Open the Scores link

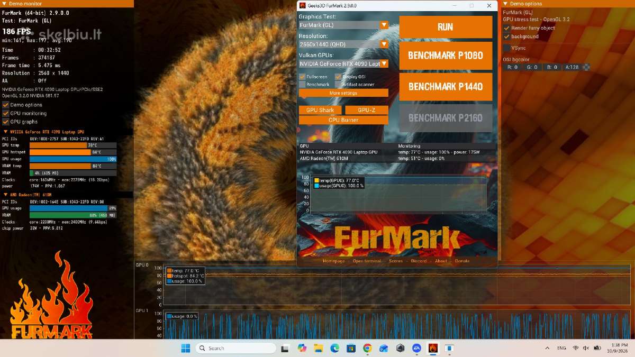pyautogui.click(x=396, y=261)
